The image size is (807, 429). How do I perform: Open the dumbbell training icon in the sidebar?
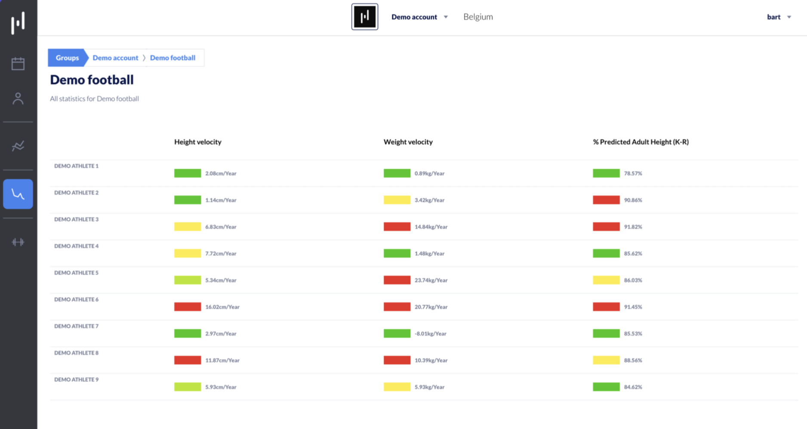pyautogui.click(x=18, y=242)
